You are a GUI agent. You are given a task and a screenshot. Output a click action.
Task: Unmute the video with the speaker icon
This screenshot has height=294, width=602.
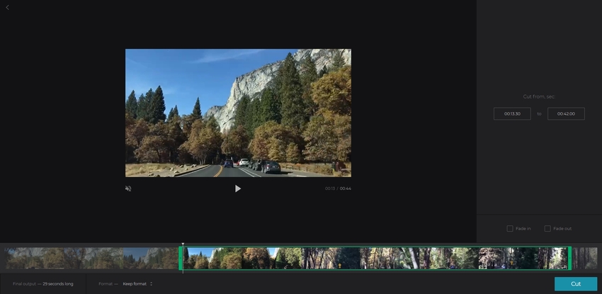pyautogui.click(x=128, y=188)
